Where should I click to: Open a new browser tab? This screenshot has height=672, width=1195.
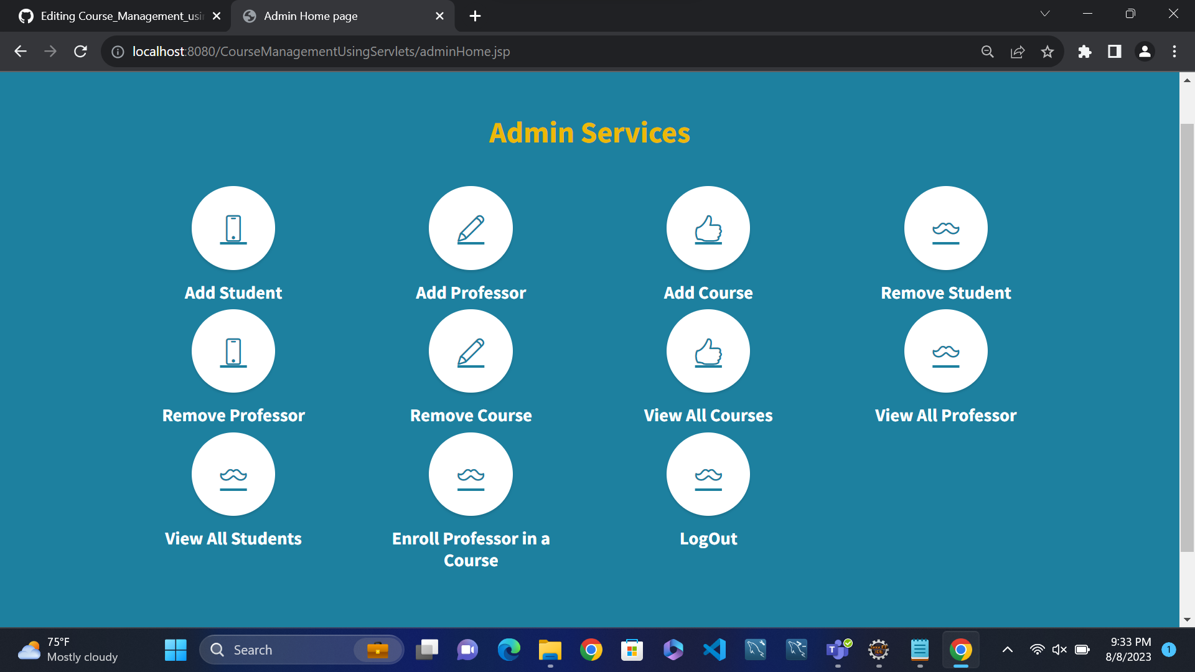click(x=475, y=16)
